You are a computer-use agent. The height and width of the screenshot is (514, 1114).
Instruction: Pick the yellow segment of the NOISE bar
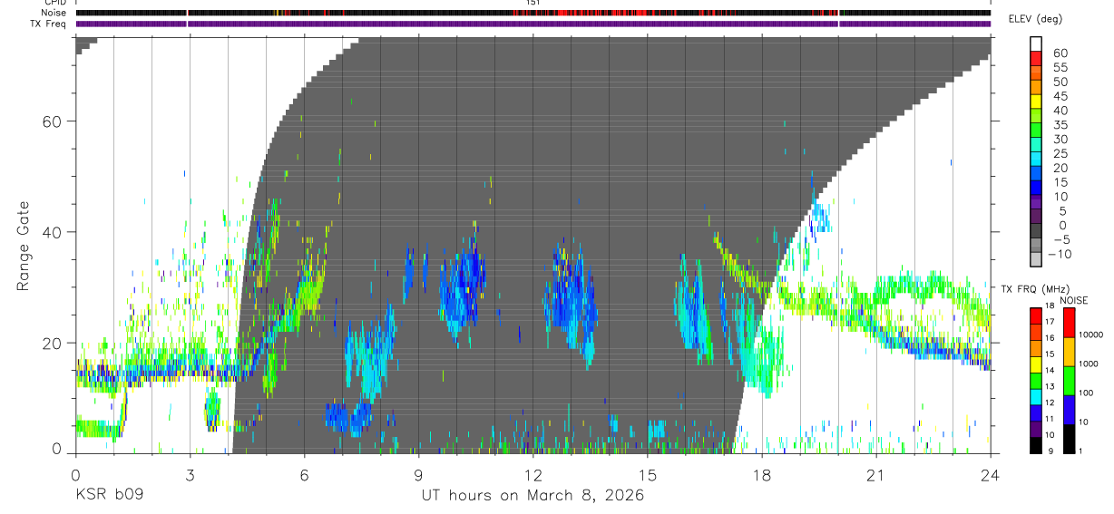(x=1069, y=352)
